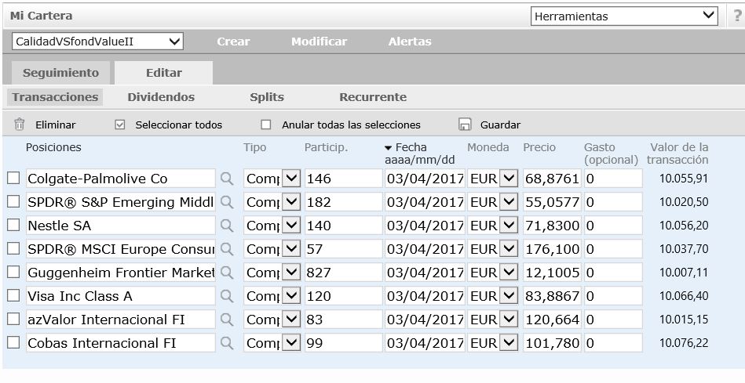Open the Dividendos sub-tab

pos(161,97)
